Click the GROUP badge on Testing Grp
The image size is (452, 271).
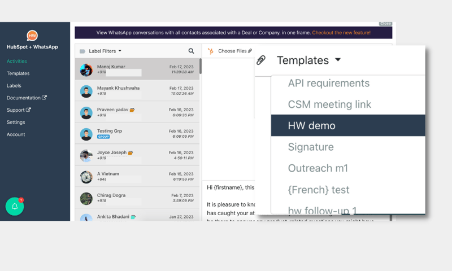click(x=103, y=137)
